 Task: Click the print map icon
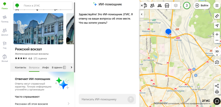[x=217, y=92]
